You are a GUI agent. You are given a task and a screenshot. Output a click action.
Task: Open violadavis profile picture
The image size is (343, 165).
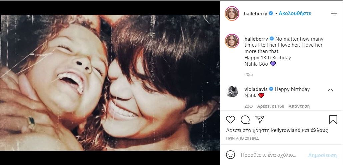(x=232, y=91)
